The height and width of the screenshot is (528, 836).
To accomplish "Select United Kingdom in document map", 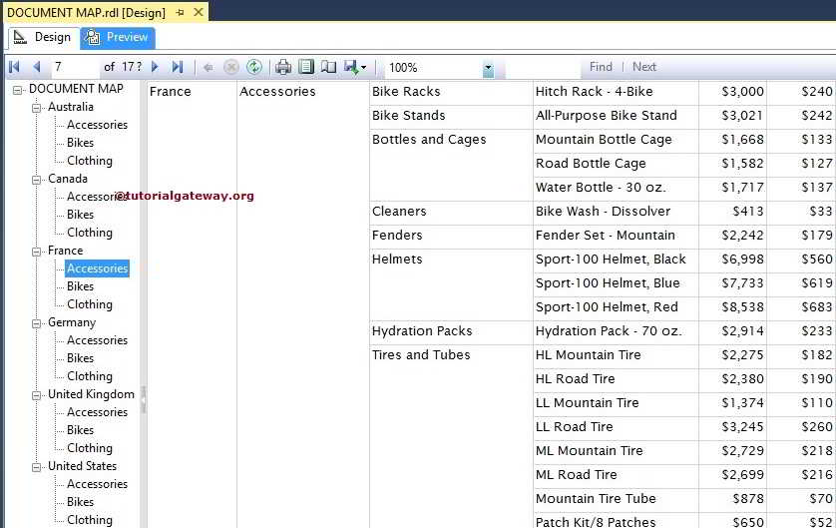I will tap(91, 394).
